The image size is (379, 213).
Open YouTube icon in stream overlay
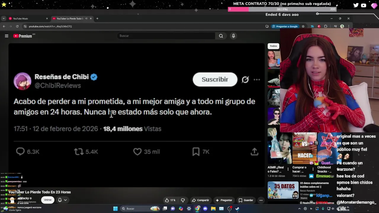[x=364, y=5]
